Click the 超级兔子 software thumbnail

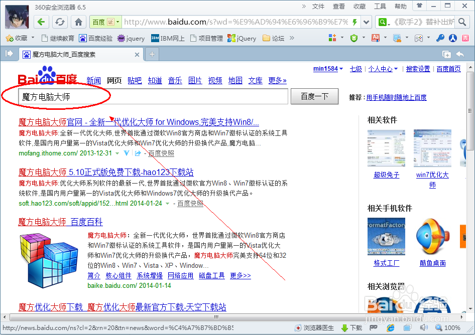coord(386,148)
